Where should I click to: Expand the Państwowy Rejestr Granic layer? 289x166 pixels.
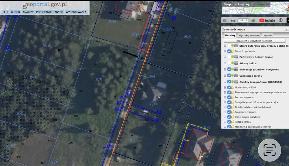click(x=225, y=57)
